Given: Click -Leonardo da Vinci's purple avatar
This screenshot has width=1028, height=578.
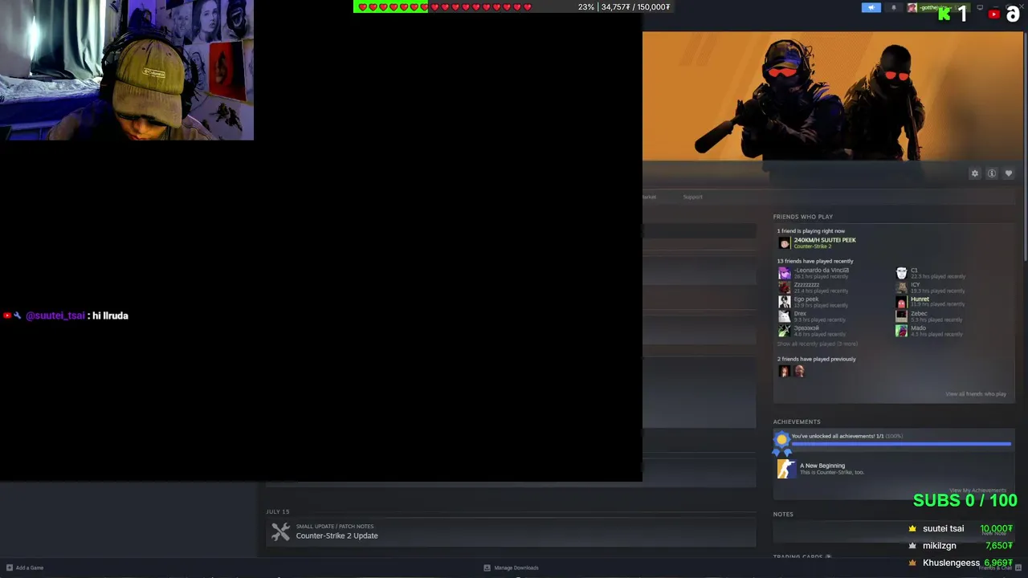Looking at the screenshot, I should click(x=784, y=273).
